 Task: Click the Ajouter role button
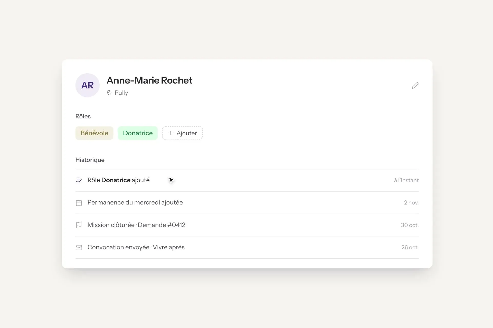click(182, 133)
